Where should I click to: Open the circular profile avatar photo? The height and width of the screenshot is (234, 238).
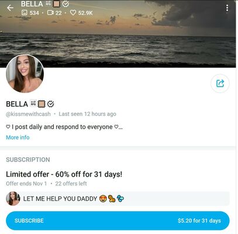coord(25,74)
